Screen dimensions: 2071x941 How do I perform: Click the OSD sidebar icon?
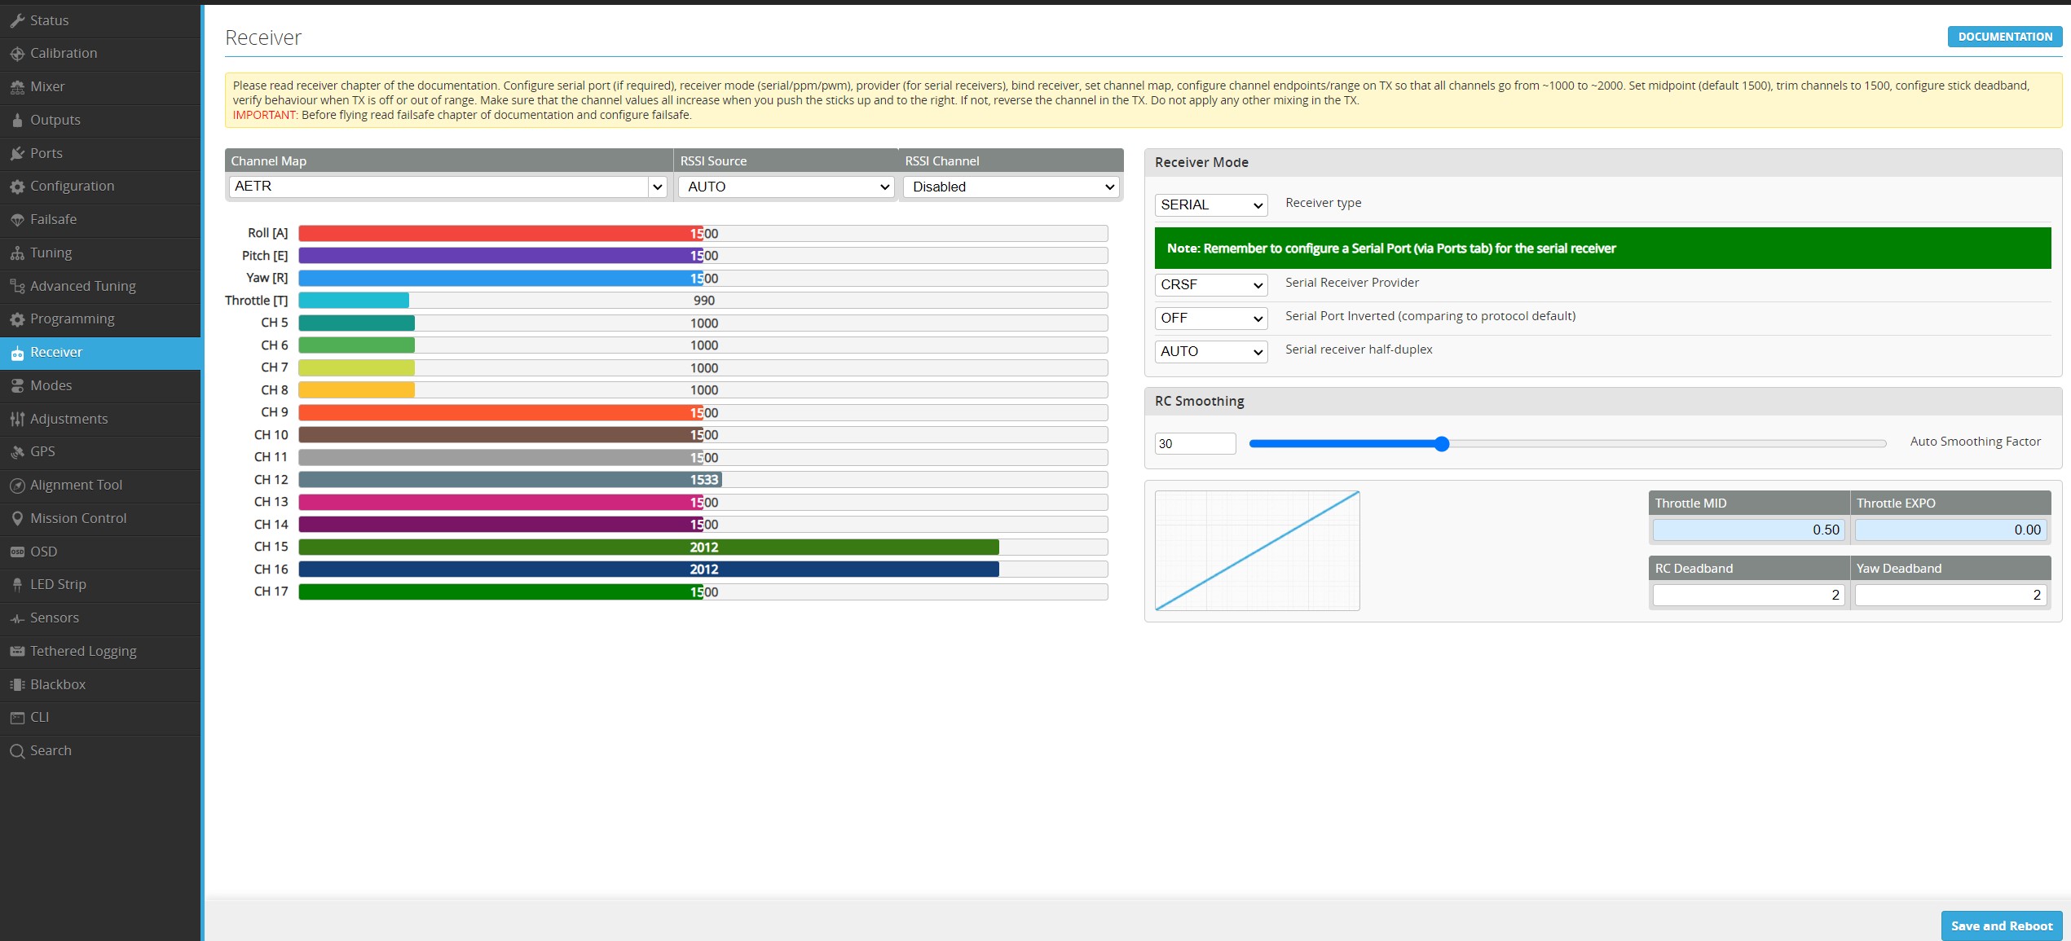[17, 552]
